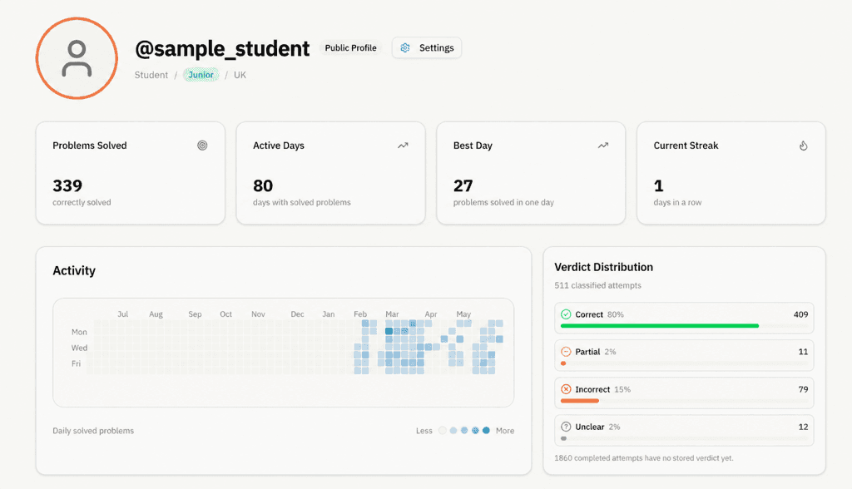Click the question mark icon beside Unclear
Viewport: 852px width, 489px height.
(x=566, y=427)
